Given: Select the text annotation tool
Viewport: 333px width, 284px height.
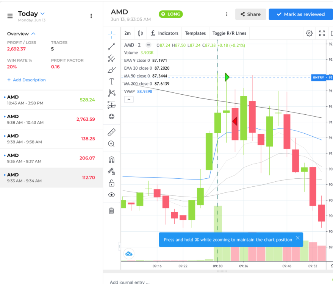Looking at the screenshot, I should coord(111,81).
